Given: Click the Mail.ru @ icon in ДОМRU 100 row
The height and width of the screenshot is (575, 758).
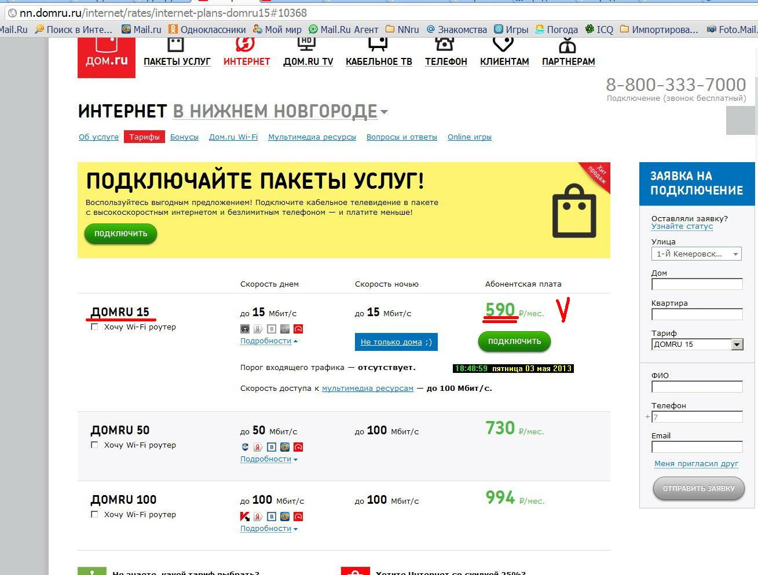Looking at the screenshot, I should [x=285, y=517].
